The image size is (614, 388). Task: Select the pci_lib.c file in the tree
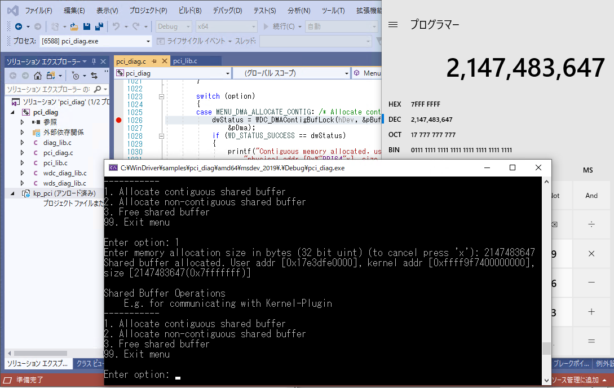coord(55,163)
